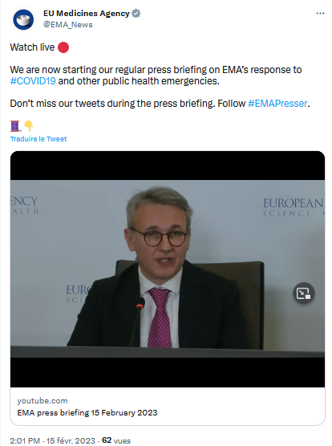Open the EU Medicines Agency profile avatar

(23, 19)
